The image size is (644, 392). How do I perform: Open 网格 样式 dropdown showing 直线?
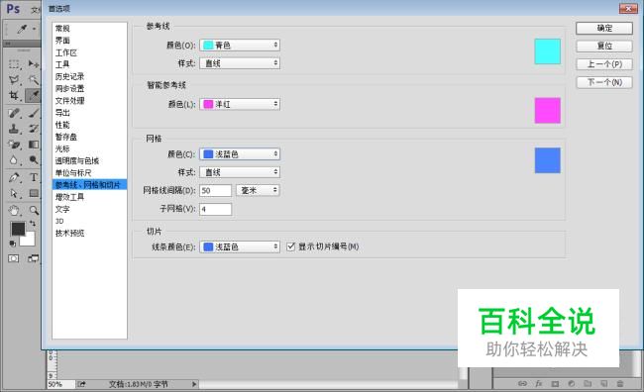(240, 172)
